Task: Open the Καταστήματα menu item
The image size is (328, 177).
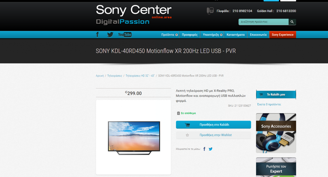Action: pos(236,35)
